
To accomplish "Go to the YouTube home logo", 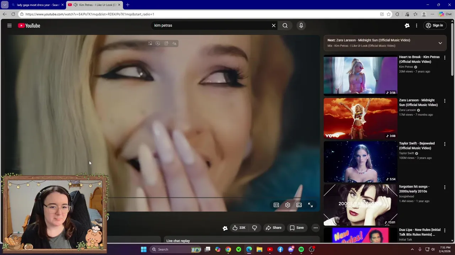I will [29, 25].
